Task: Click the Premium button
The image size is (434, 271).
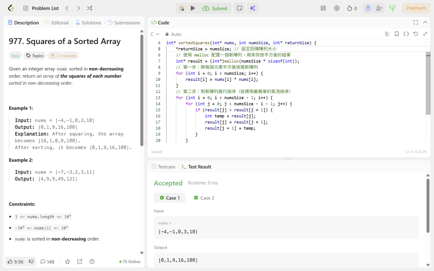Action: point(416,8)
